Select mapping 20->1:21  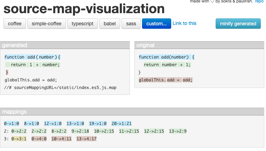122,123
